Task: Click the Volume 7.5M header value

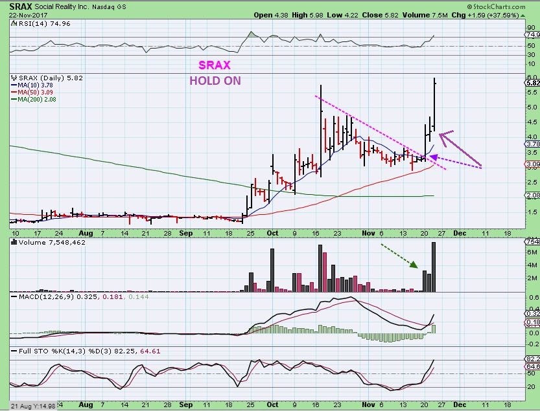Action: [x=425, y=15]
